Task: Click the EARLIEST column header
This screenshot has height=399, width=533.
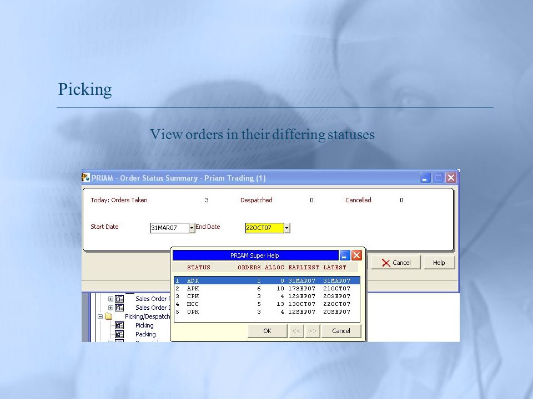Action: (304, 267)
